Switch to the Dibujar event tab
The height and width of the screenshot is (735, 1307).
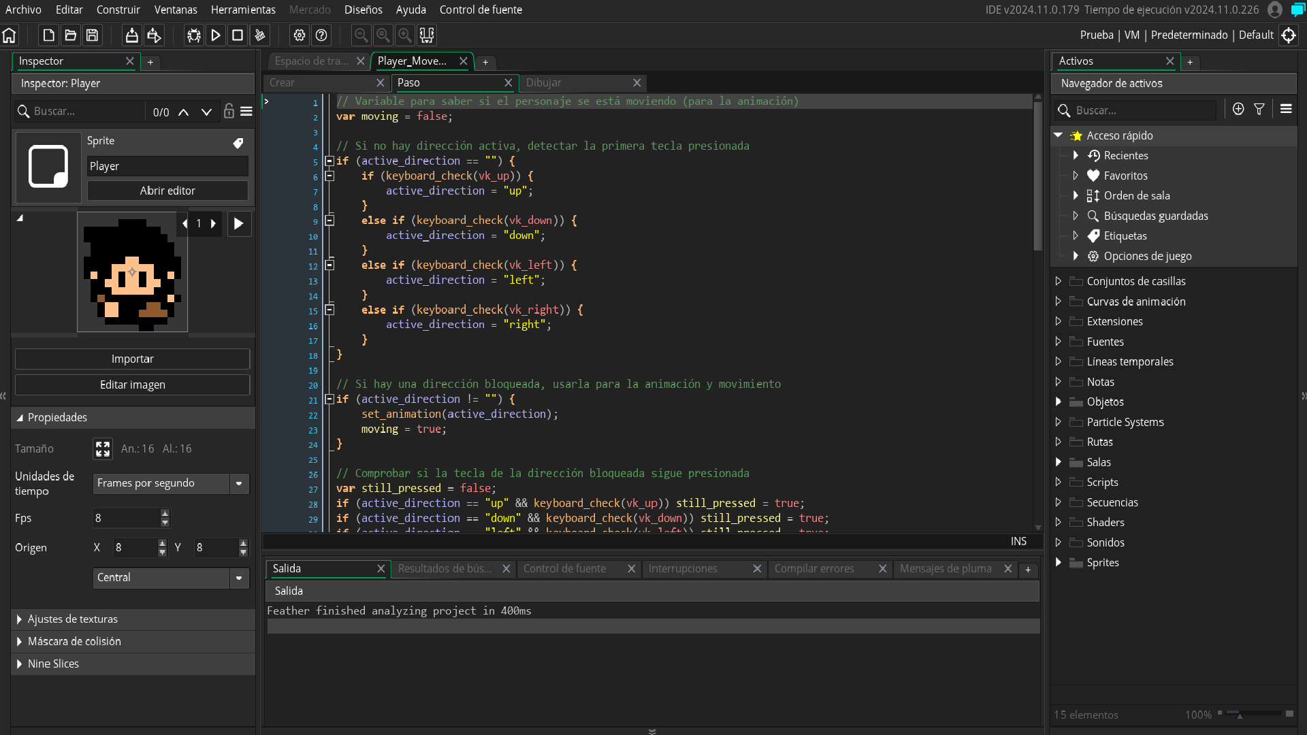click(x=546, y=82)
